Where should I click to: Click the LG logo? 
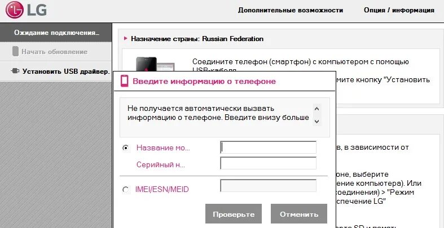(x=26, y=10)
